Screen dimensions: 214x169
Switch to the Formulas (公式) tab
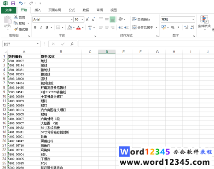[72, 10]
